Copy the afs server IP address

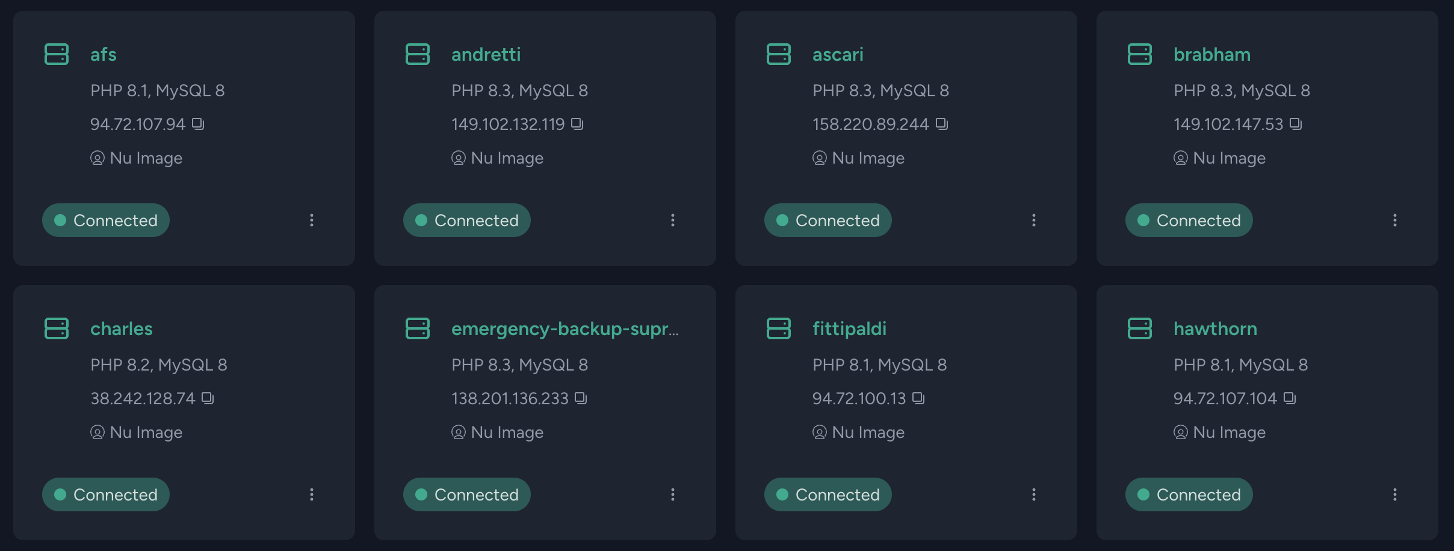pyautogui.click(x=198, y=124)
